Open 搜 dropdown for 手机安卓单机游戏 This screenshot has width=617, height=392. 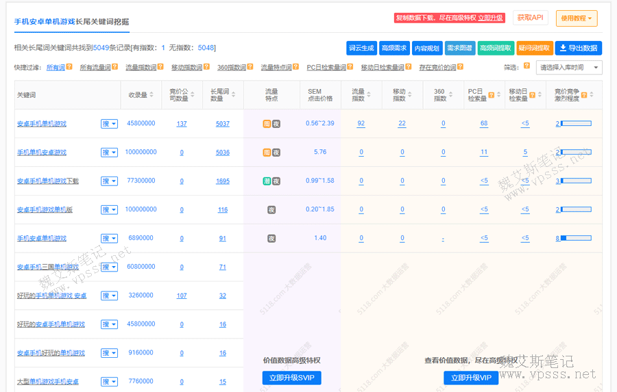pyautogui.click(x=110, y=239)
